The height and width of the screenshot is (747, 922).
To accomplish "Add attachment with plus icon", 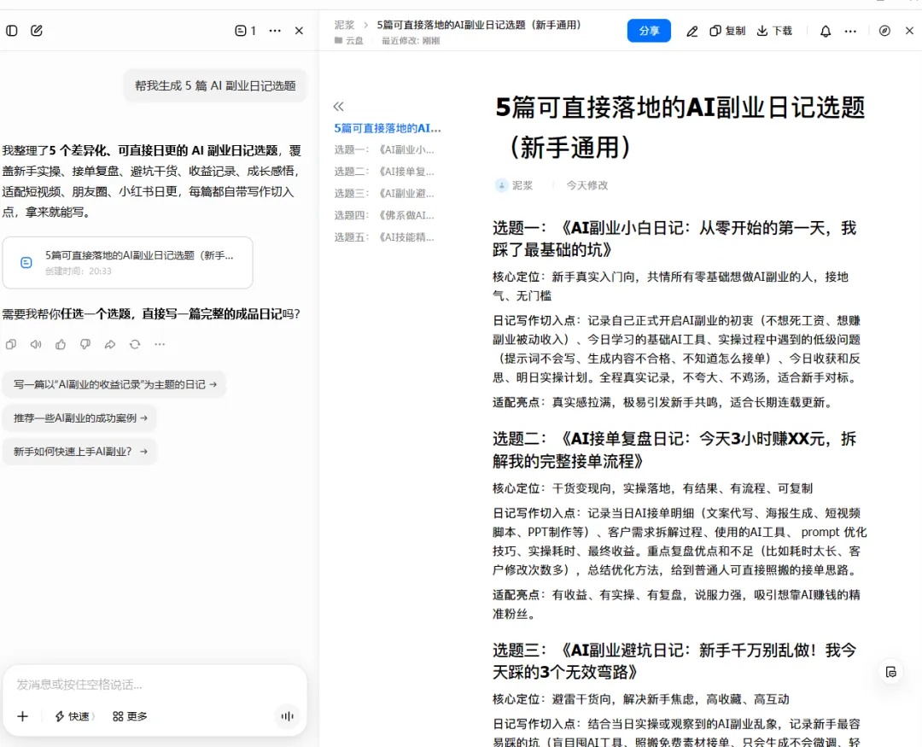I will (22, 716).
